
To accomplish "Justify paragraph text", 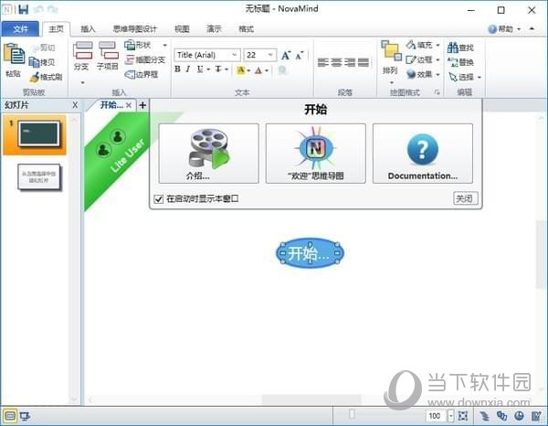I will pos(364,62).
